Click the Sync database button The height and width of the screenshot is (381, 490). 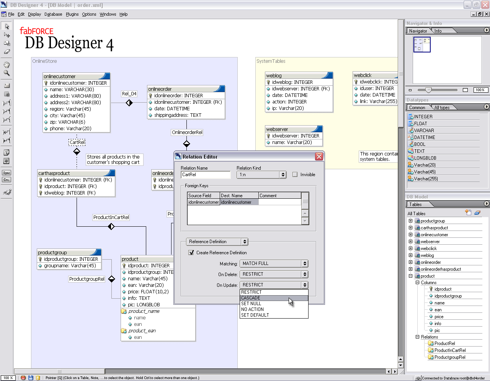[7, 173]
